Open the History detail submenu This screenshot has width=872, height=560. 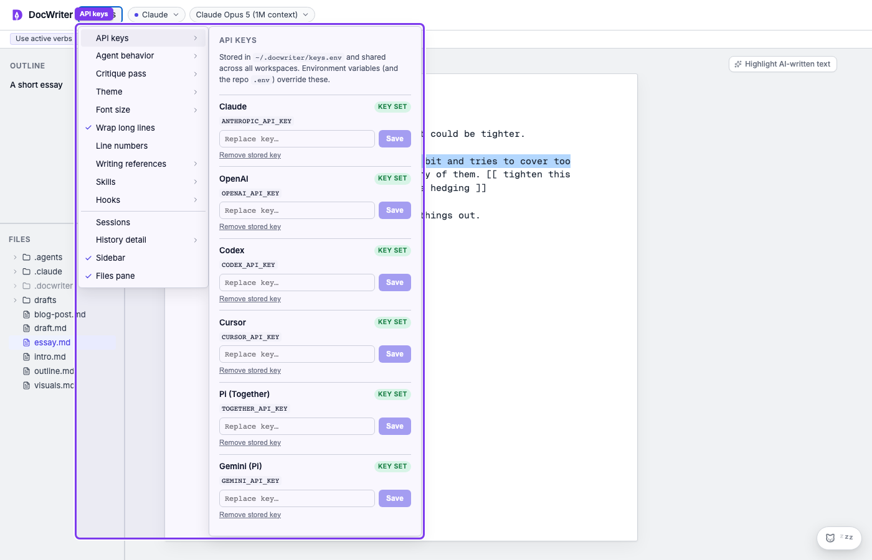tap(143, 240)
